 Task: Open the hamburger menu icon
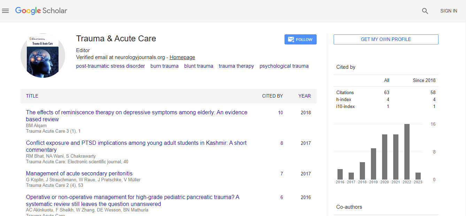point(5,11)
